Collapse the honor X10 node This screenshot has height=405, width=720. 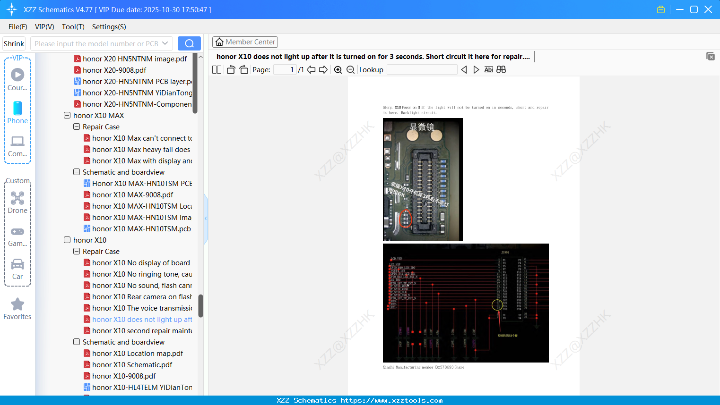[67, 240]
